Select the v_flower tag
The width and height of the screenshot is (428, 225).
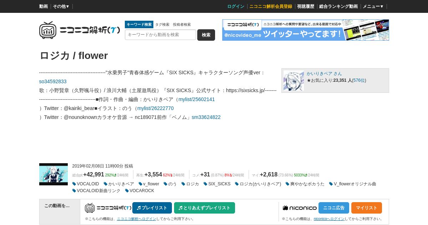[x=149, y=184]
